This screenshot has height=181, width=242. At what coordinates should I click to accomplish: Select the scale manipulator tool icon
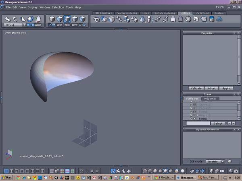coord(23,19)
